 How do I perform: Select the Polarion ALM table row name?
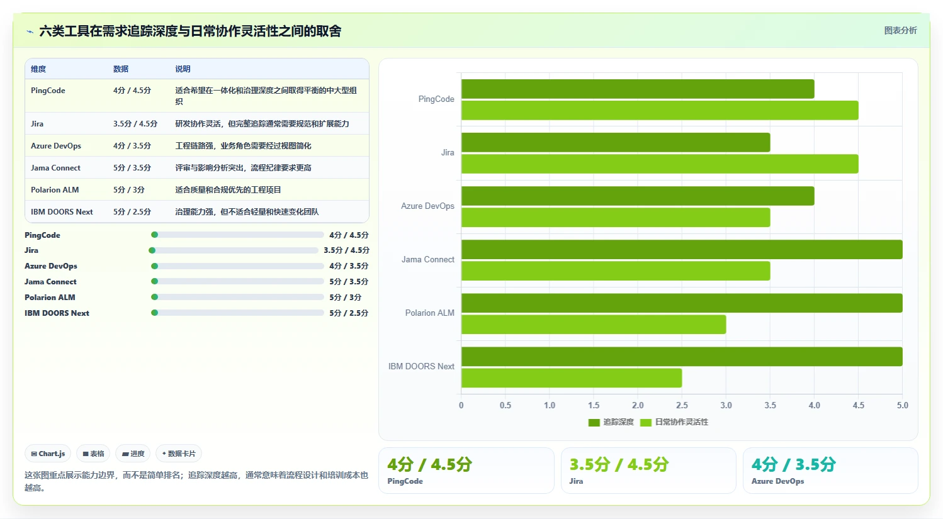coord(55,190)
